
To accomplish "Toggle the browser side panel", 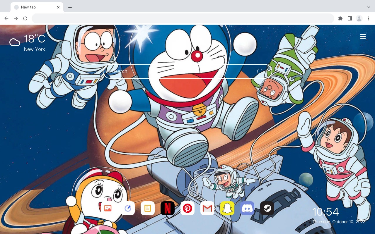I will point(350,18).
